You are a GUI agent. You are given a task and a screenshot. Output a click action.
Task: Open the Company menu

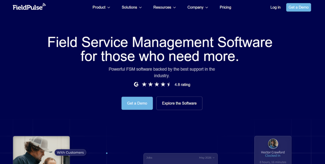pyautogui.click(x=198, y=7)
